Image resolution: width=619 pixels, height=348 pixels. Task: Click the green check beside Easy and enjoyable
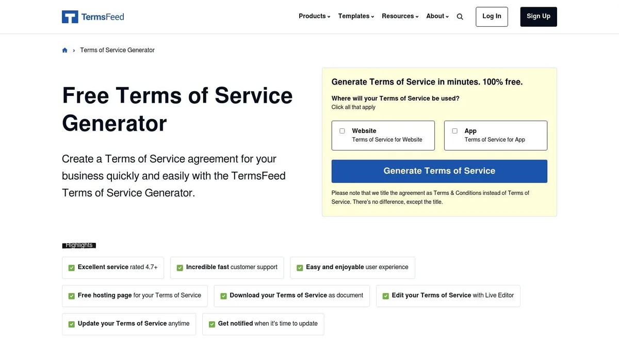[300, 268]
